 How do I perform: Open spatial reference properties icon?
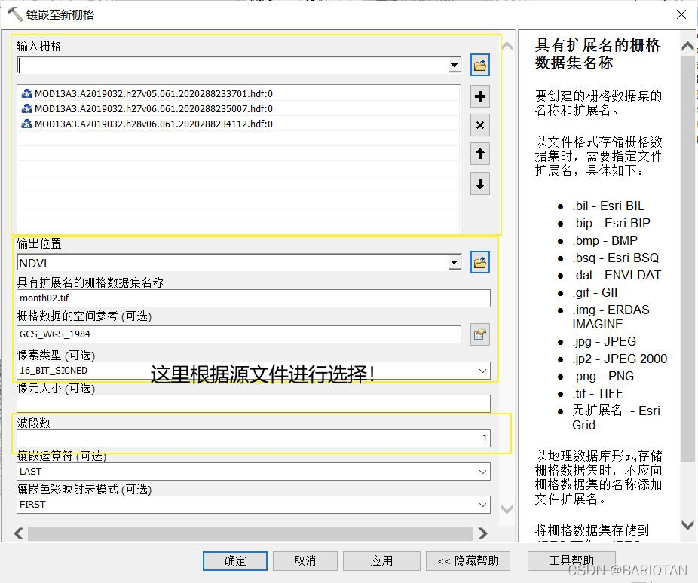click(480, 334)
